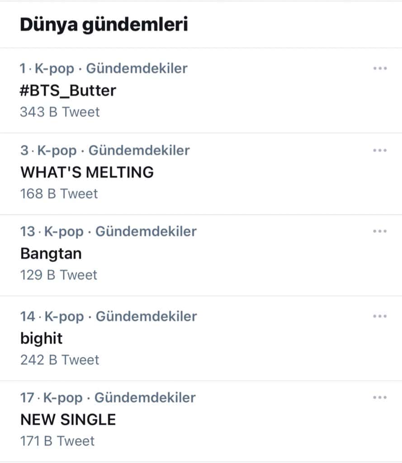The width and height of the screenshot is (402, 463).
Task: Click the Dünya gündemleri heading
Action: (x=104, y=25)
